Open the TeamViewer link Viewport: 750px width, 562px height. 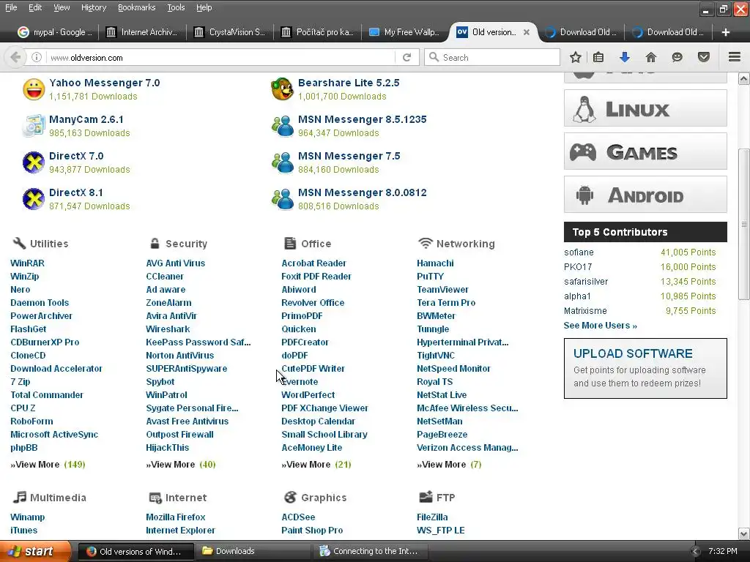[x=442, y=290]
